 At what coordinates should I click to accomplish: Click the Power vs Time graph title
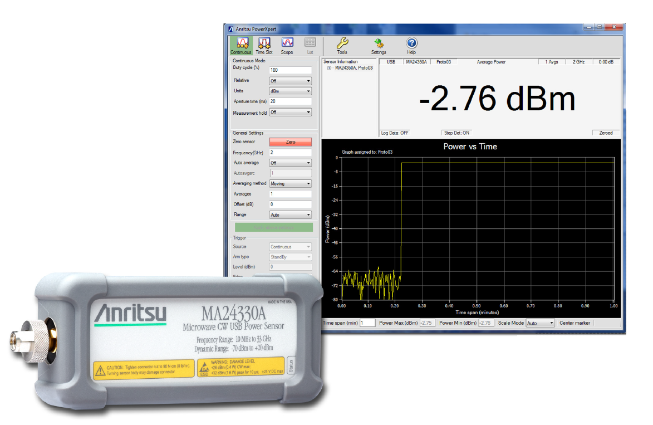470,146
